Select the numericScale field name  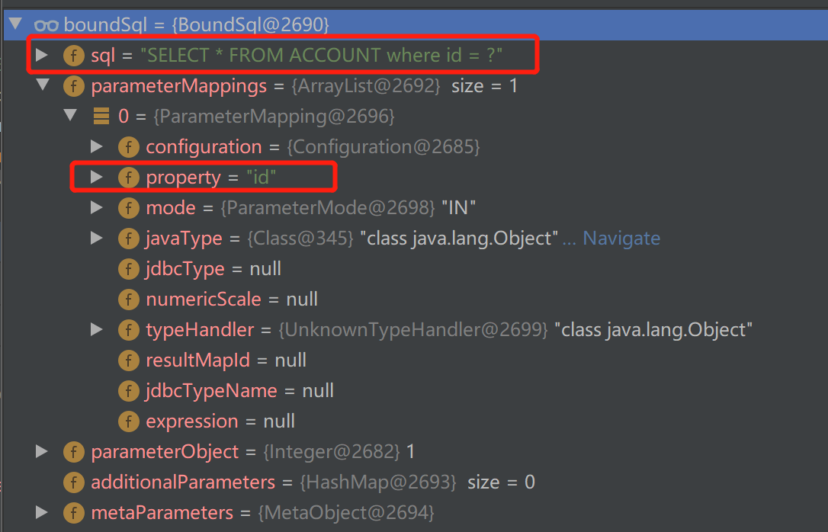[204, 300]
